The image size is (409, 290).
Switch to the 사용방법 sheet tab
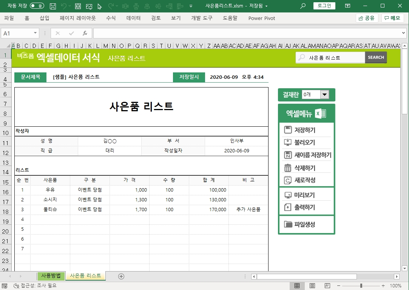(51, 276)
